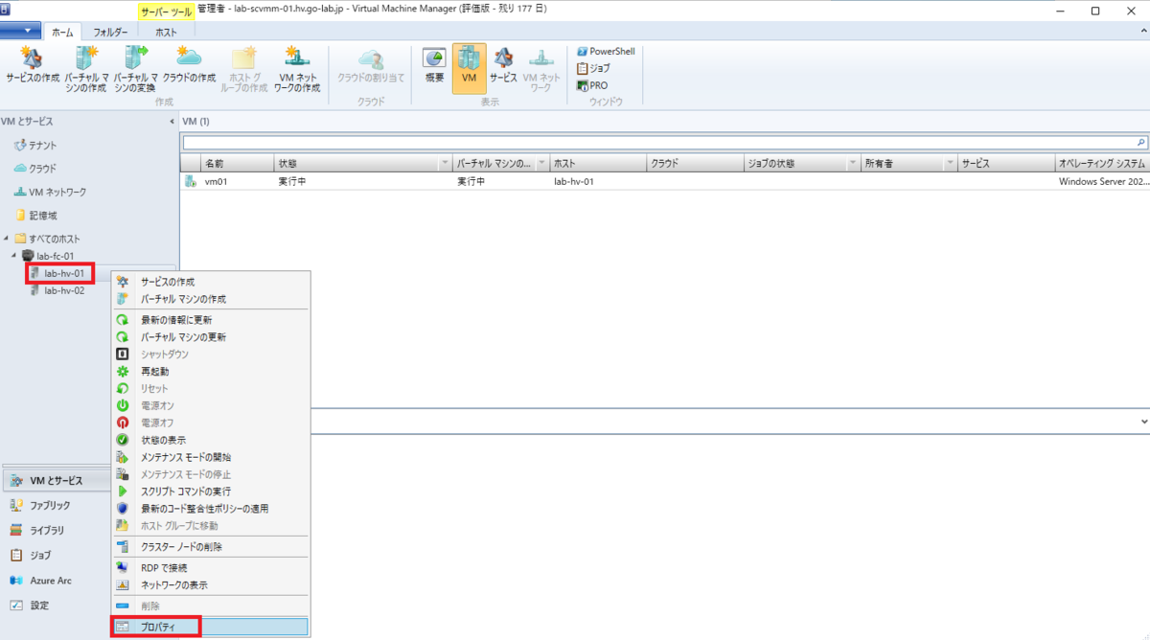1150x640 pixels.
Task: Select host lab-hv-01 in the tree
Action: point(57,273)
